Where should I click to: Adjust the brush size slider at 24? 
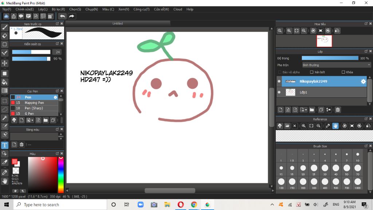[x=31, y=52]
